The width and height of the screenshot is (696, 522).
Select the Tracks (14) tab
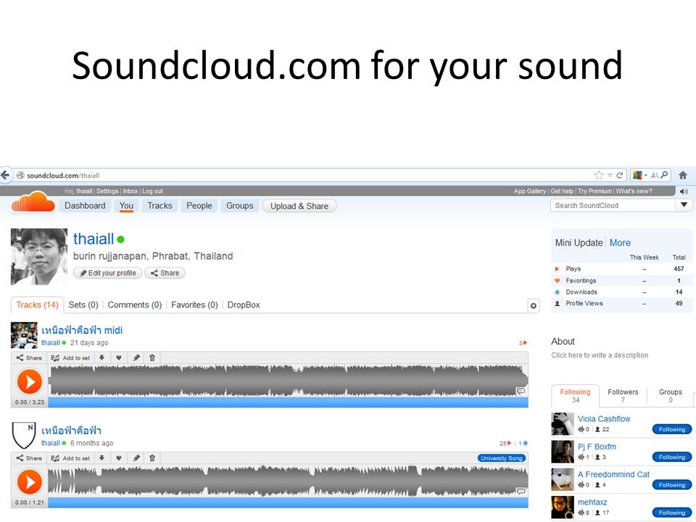(x=37, y=305)
